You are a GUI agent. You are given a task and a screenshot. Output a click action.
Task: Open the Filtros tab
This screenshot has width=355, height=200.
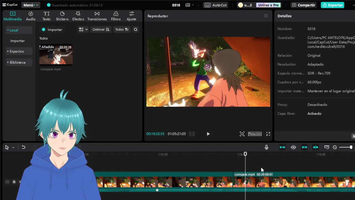(x=116, y=16)
